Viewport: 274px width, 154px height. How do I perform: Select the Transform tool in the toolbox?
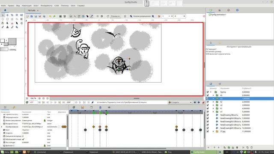tap(3, 15)
